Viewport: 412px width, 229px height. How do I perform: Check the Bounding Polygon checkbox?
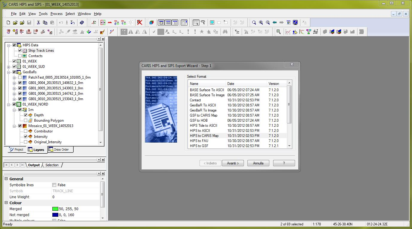(26, 120)
